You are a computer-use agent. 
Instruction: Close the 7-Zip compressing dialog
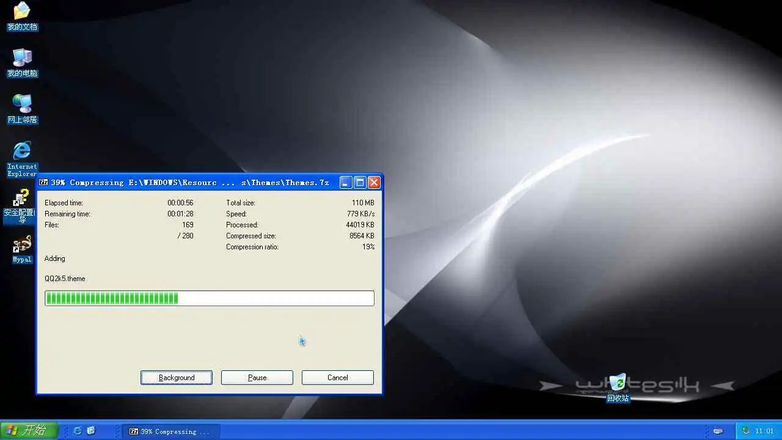pos(374,182)
